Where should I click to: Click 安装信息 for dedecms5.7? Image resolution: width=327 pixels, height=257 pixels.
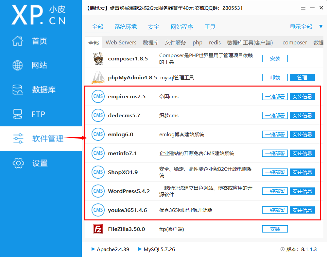302,115
